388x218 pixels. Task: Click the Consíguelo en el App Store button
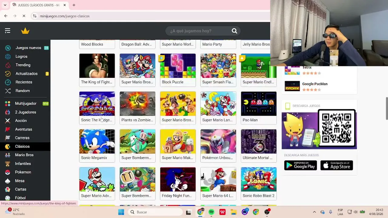336,165
